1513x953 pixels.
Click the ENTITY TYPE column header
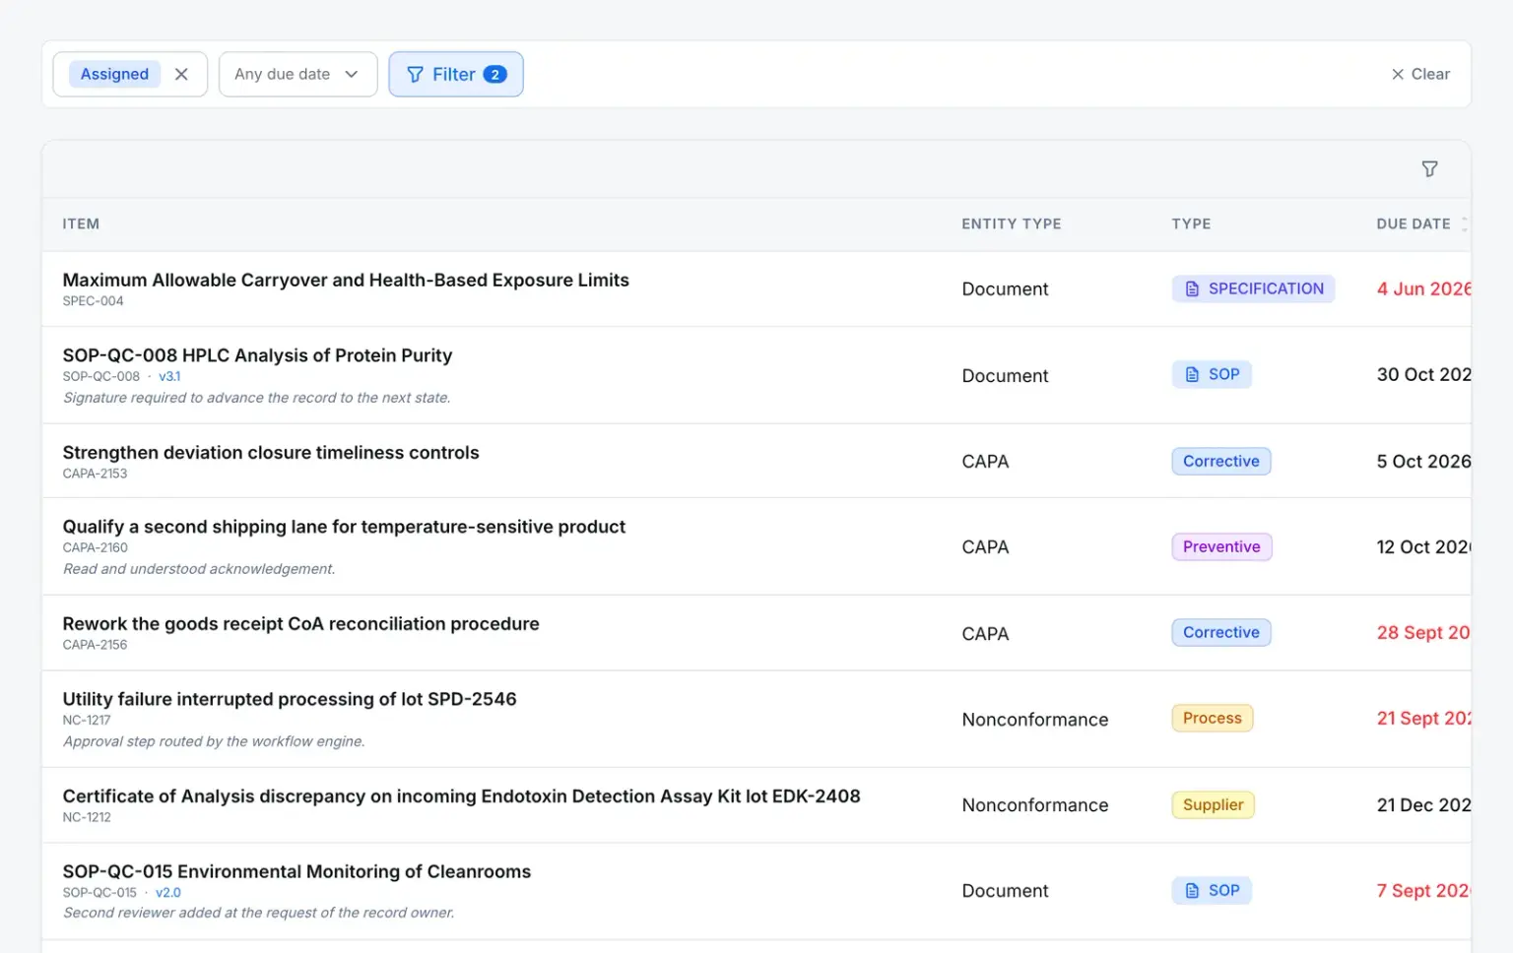[x=1012, y=224]
